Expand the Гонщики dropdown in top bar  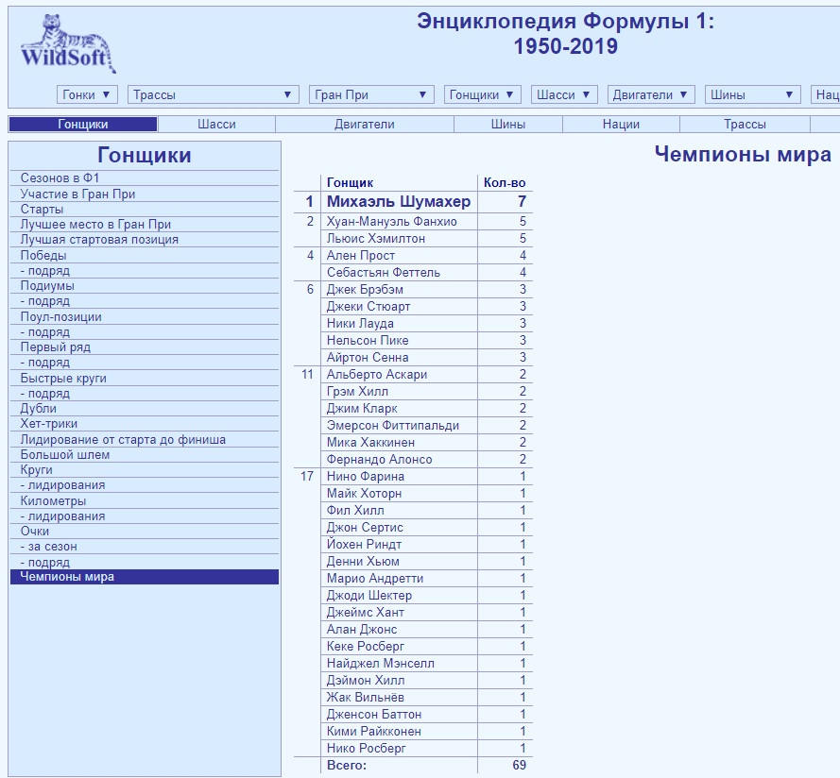[x=482, y=94]
